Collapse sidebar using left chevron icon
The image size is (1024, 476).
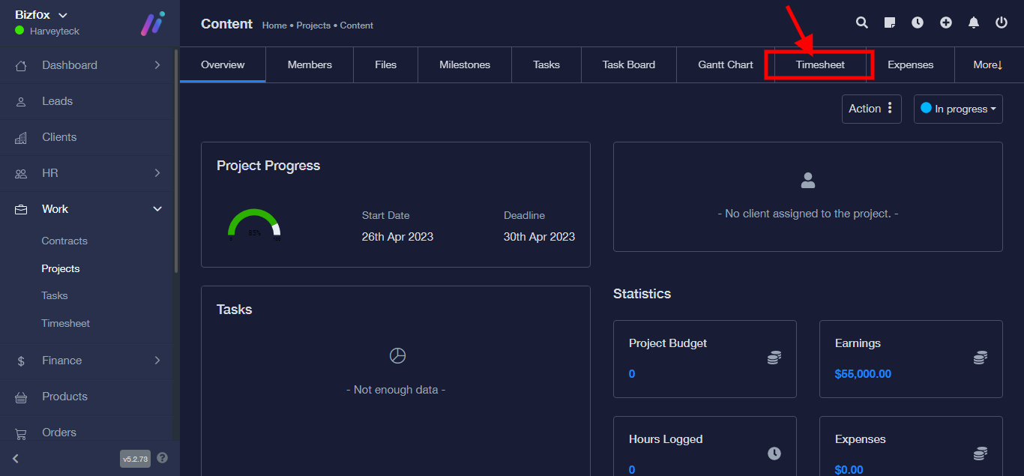pyautogui.click(x=16, y=458)
